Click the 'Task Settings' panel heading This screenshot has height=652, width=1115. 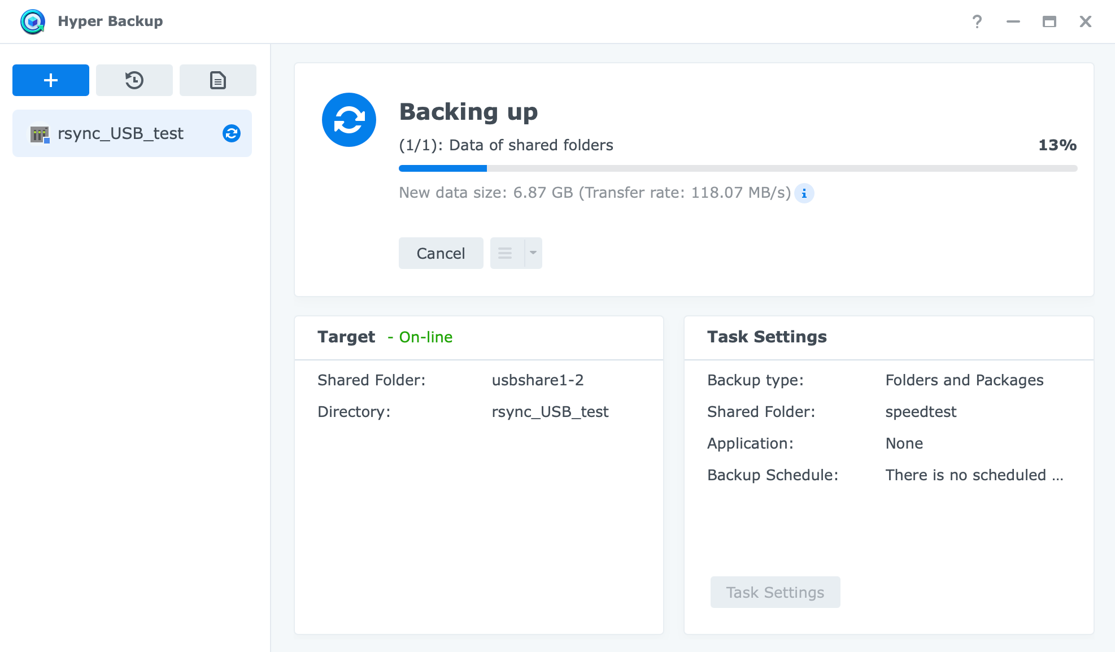pyautogui.click(x=767, y=337)
